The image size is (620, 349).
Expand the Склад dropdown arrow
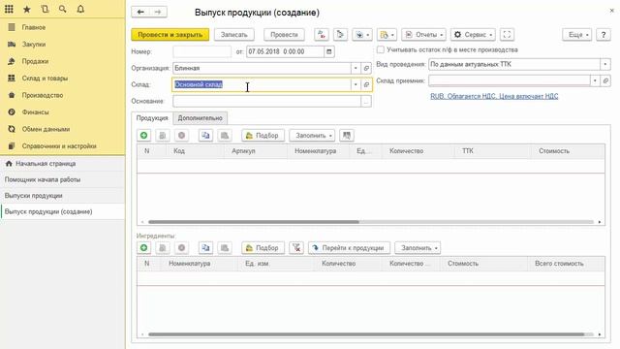[356, 84]
